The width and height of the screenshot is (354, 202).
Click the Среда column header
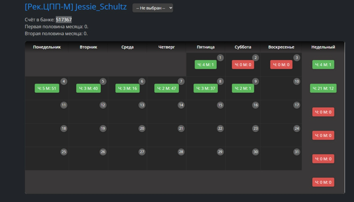pos(127,47)
